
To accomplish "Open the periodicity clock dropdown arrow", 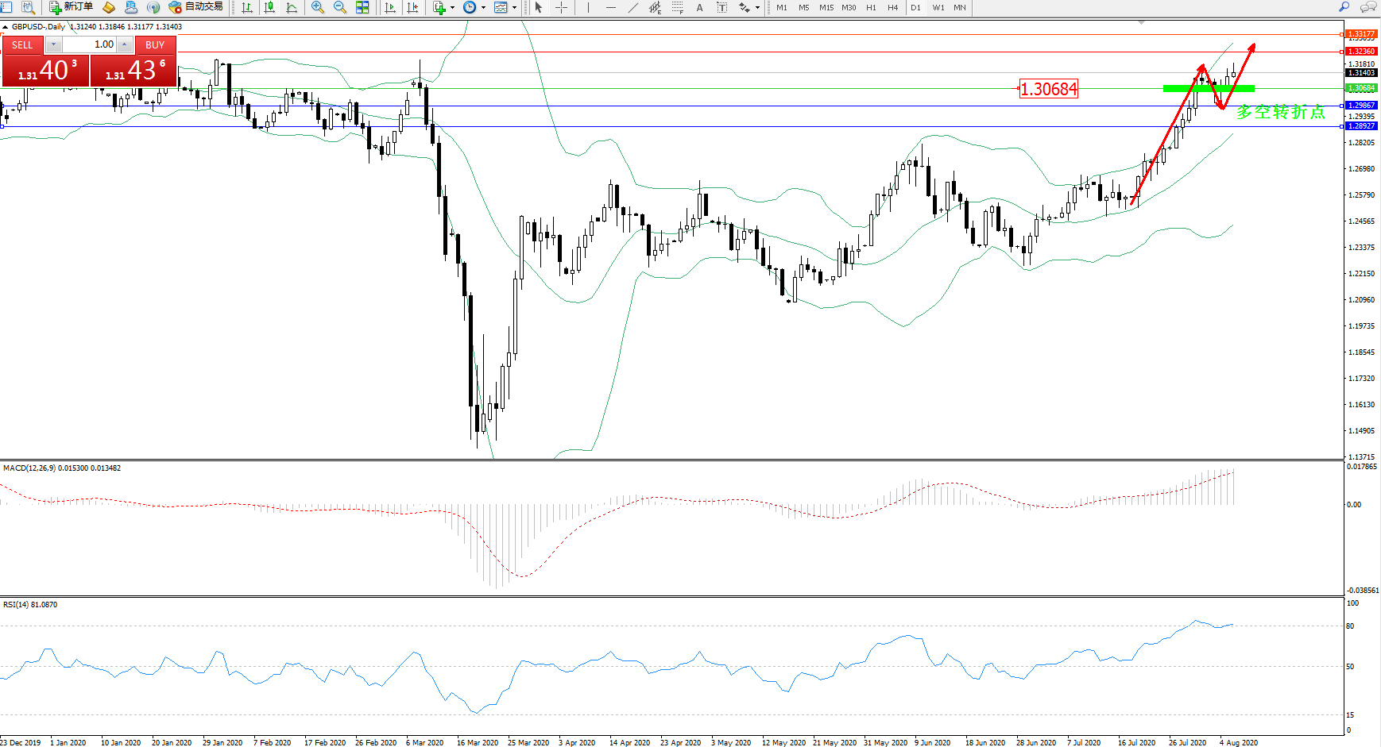I will (x=483, y=7).
